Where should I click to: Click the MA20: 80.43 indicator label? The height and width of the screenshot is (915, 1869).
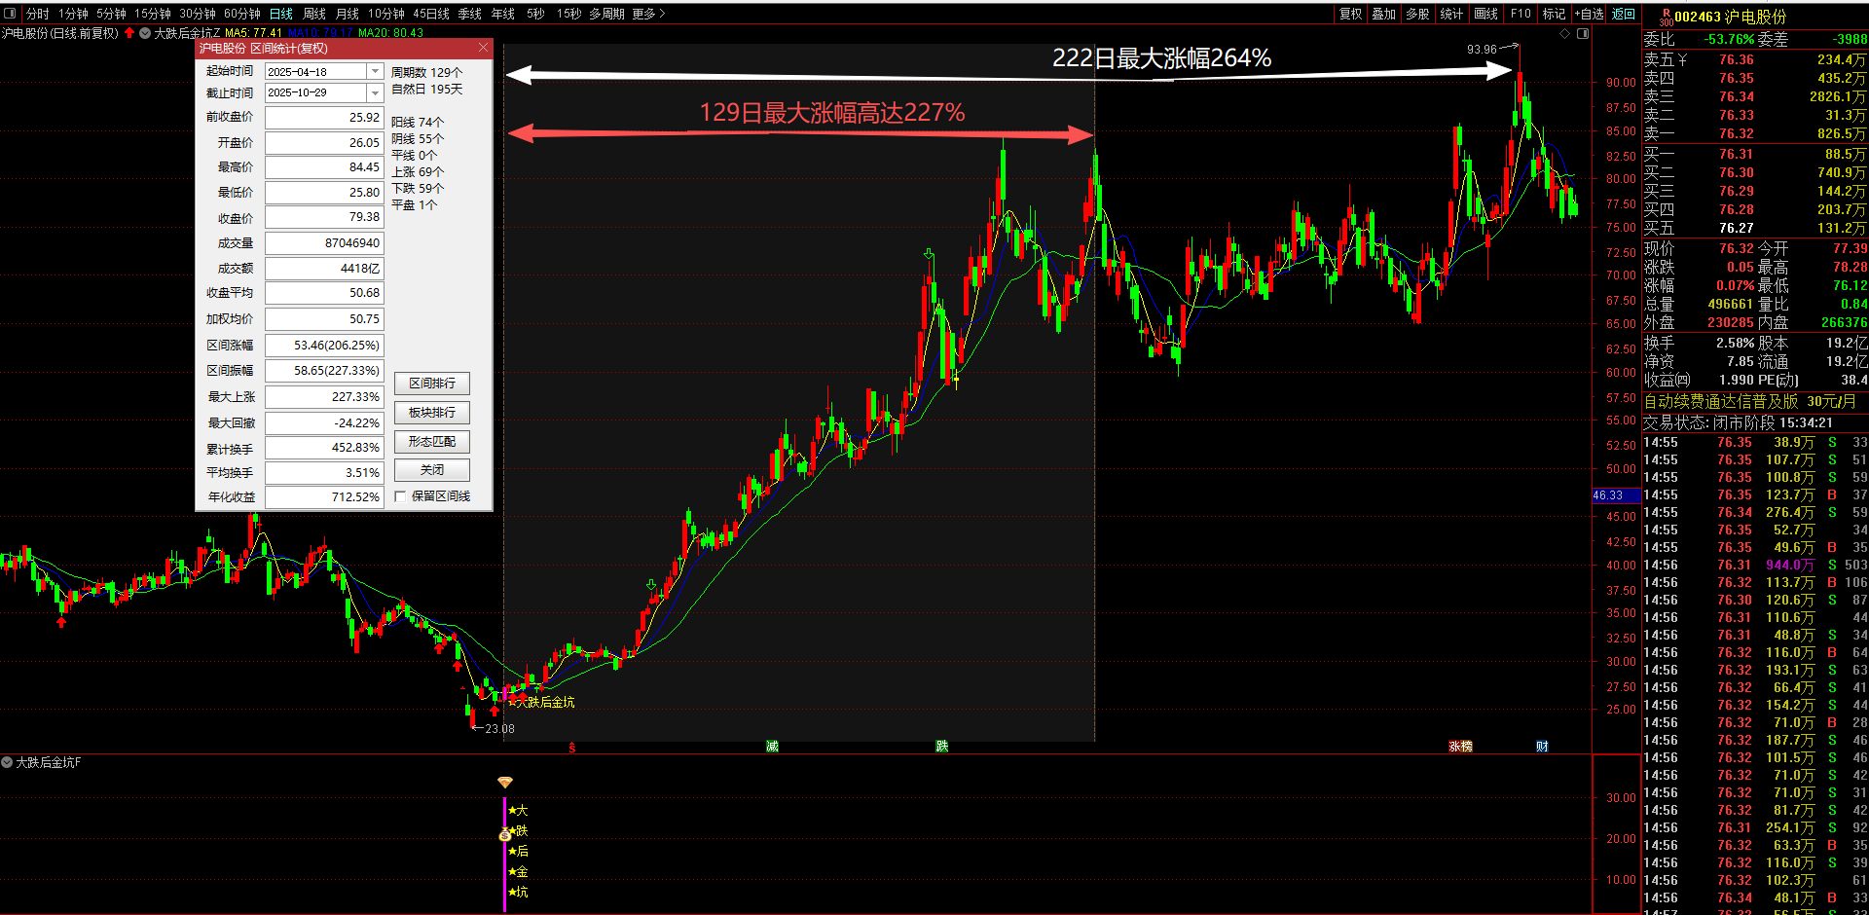point(390,33)
